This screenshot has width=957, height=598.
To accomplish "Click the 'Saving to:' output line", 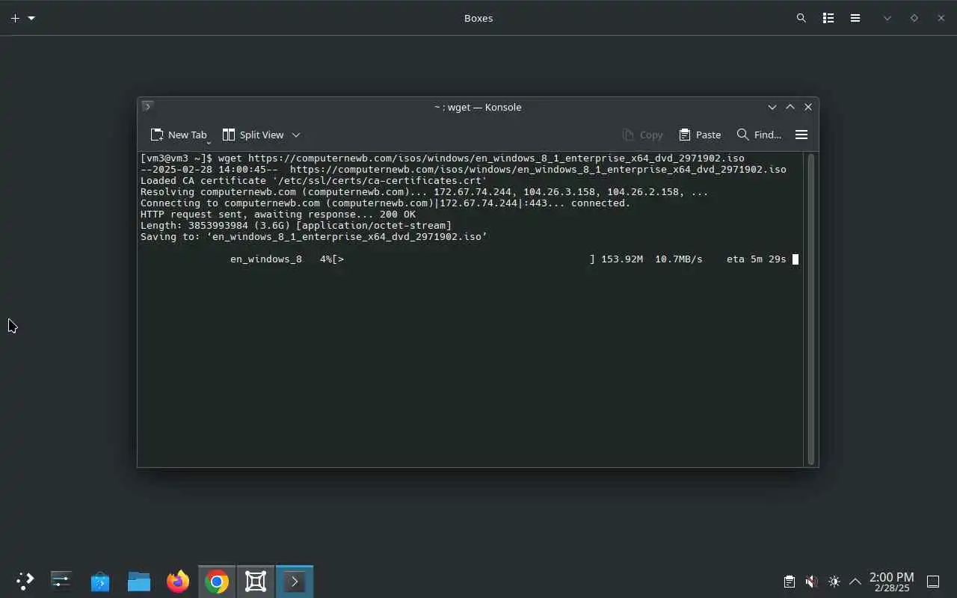I will point(314,237).
